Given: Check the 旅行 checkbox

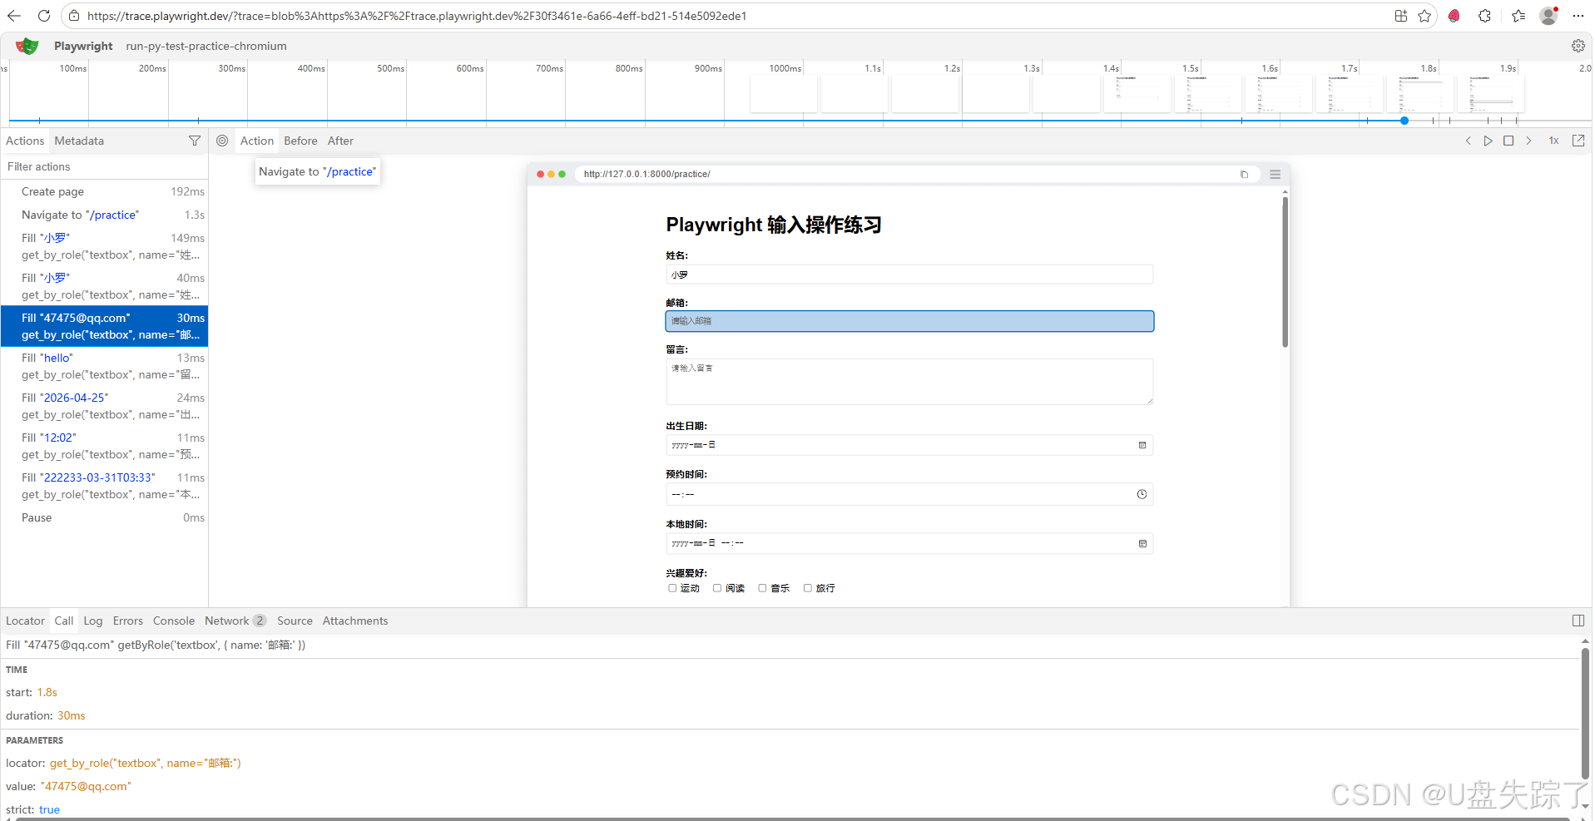Looking at the screenshot, I should point(807,588).
